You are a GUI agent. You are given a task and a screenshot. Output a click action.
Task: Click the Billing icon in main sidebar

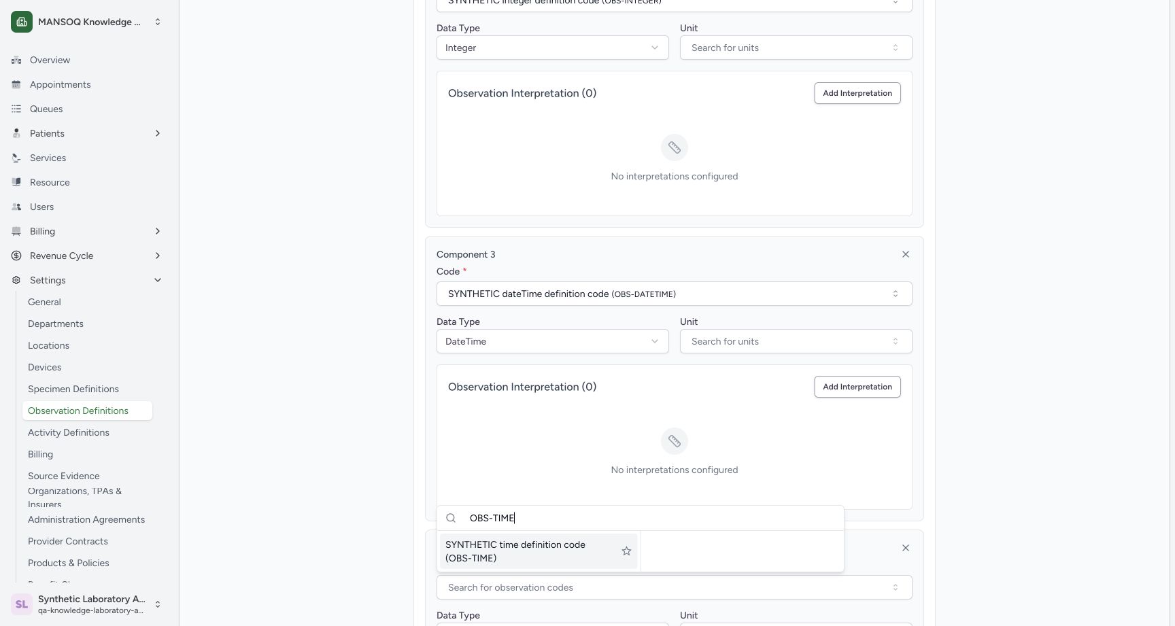coord(16,231)
